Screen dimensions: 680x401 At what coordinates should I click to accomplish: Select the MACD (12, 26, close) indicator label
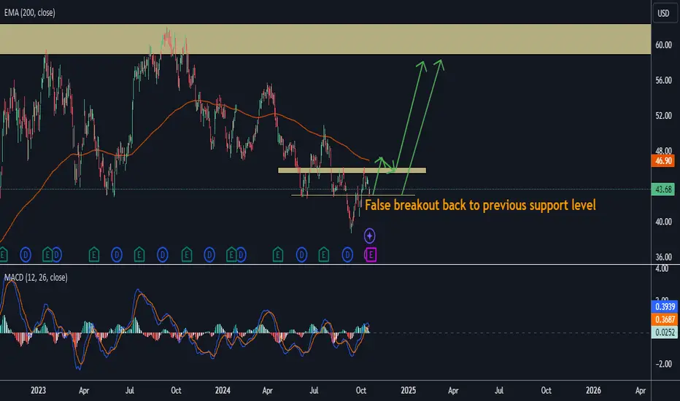click(x=36, y=278)
